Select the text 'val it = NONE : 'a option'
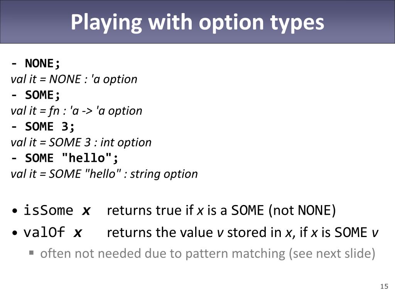 [x=74, y=79]
